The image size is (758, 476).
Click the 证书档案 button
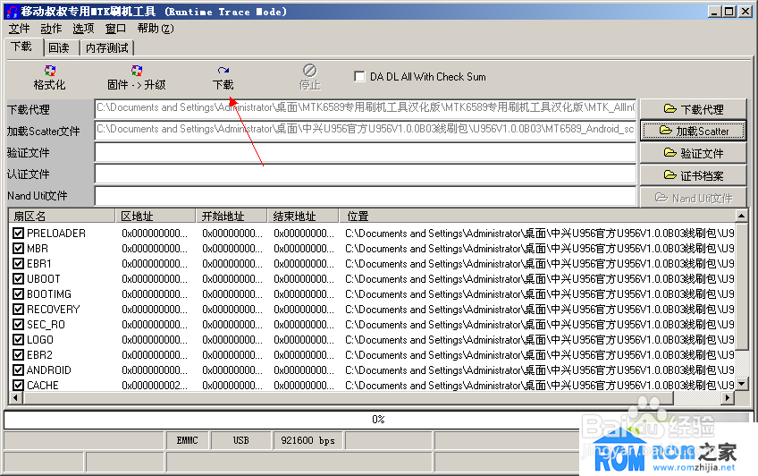click(694, 175)
